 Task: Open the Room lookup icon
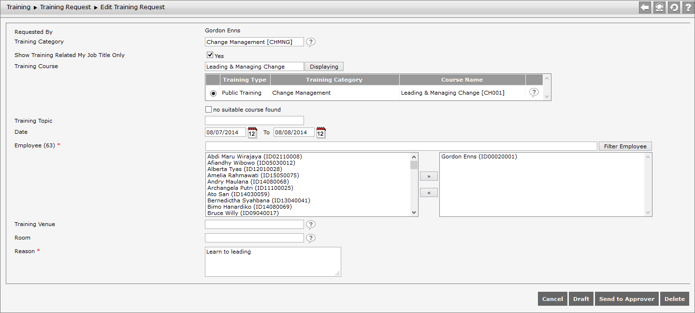[x=311, y=238]
